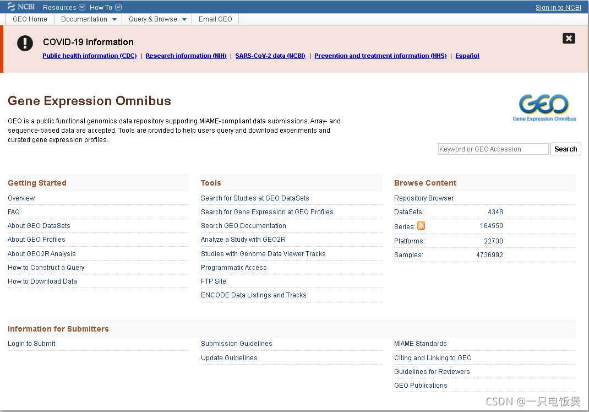This screenshot has height=412, width=589.
Task: Open ENCODE Data Listings and Tracks
Action: point(254,295)
